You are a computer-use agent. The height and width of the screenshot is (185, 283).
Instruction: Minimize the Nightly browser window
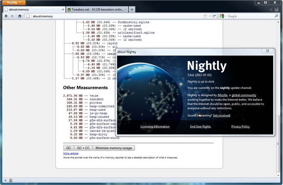pyautogui.click(x=259, y=3)
